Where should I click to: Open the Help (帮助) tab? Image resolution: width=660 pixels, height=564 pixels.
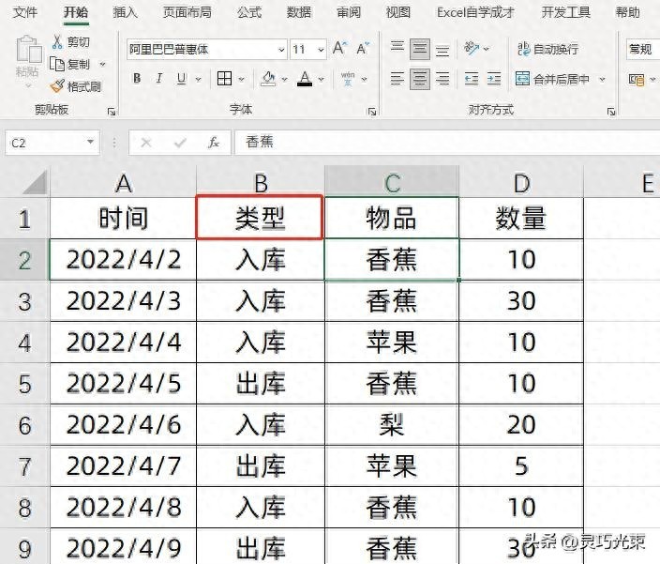pos(627,12)
